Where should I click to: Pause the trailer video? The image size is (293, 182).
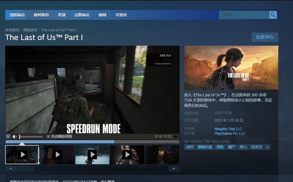pyautogui.click(x=8, y=137)
